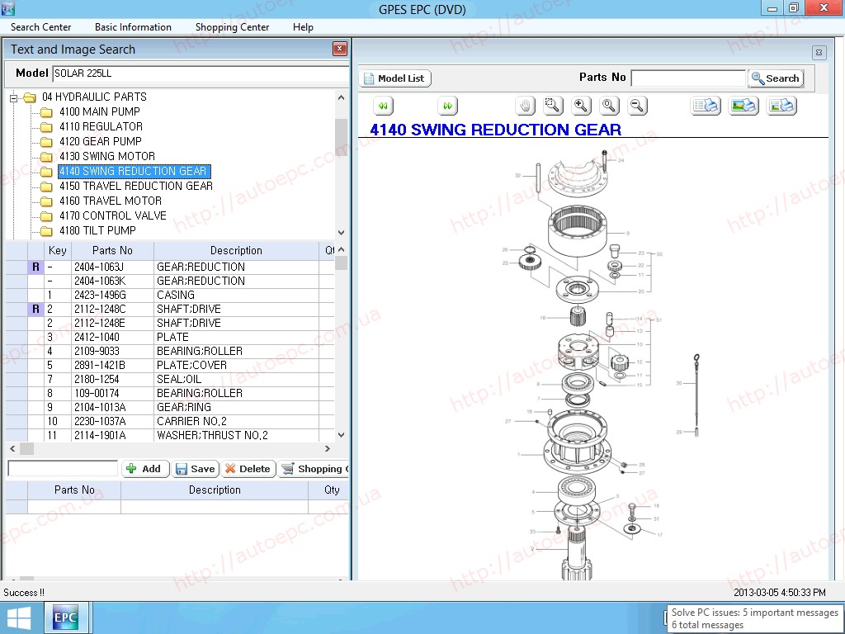Select 4150 TRAVEL REDUCTION GEAR in the tree
This screenshot has height=634, width=845.
pyautogui.click(x=136, y=186)
